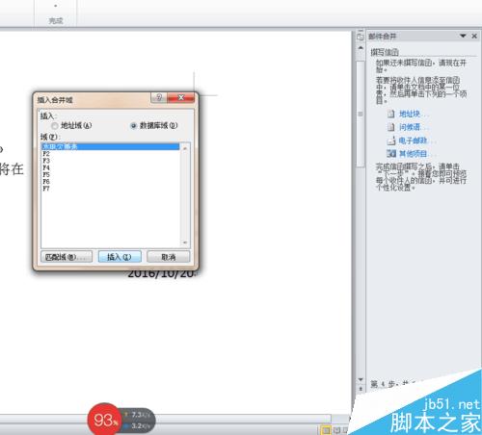Image resolution: width=482 pixels, height=435 pixels.
Task: Click the 地址块 document icon
Action: (x=391, y=114)
